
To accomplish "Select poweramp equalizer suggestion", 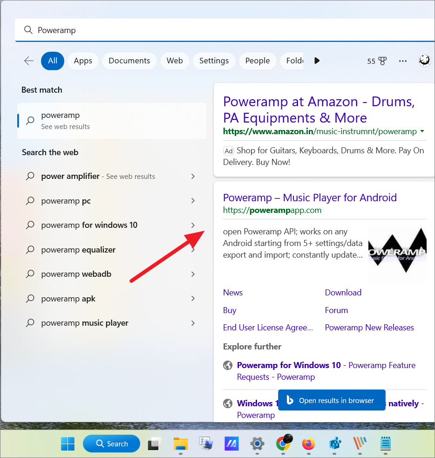I will [x=78, y=250].
